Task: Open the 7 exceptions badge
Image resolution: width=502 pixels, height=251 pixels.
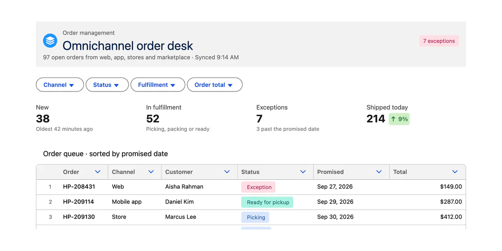Action: pyautogui.click(x=439, y=41)
